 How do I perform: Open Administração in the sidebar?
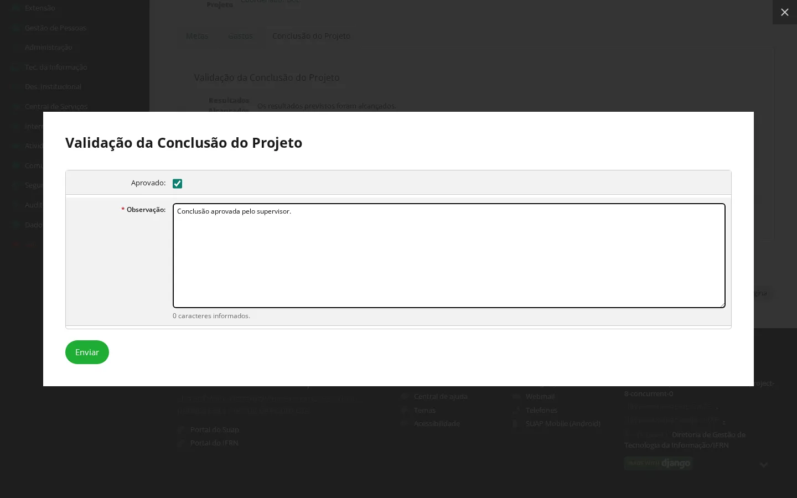49,48
